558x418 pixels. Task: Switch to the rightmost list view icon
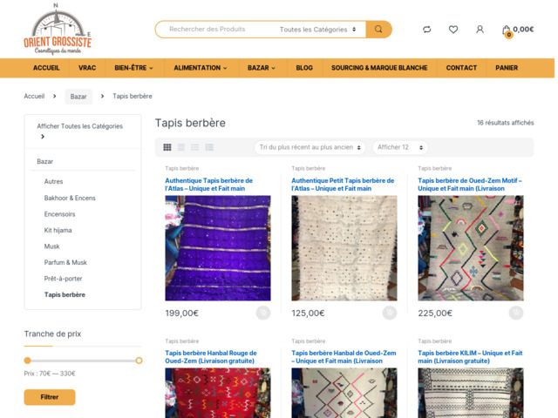[x=209, y=147]
